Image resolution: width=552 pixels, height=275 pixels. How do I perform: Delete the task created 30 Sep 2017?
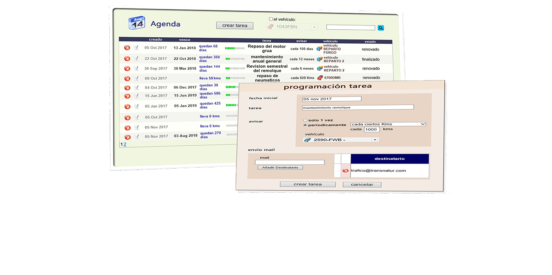pyautogui.click(x=127, y=69)
